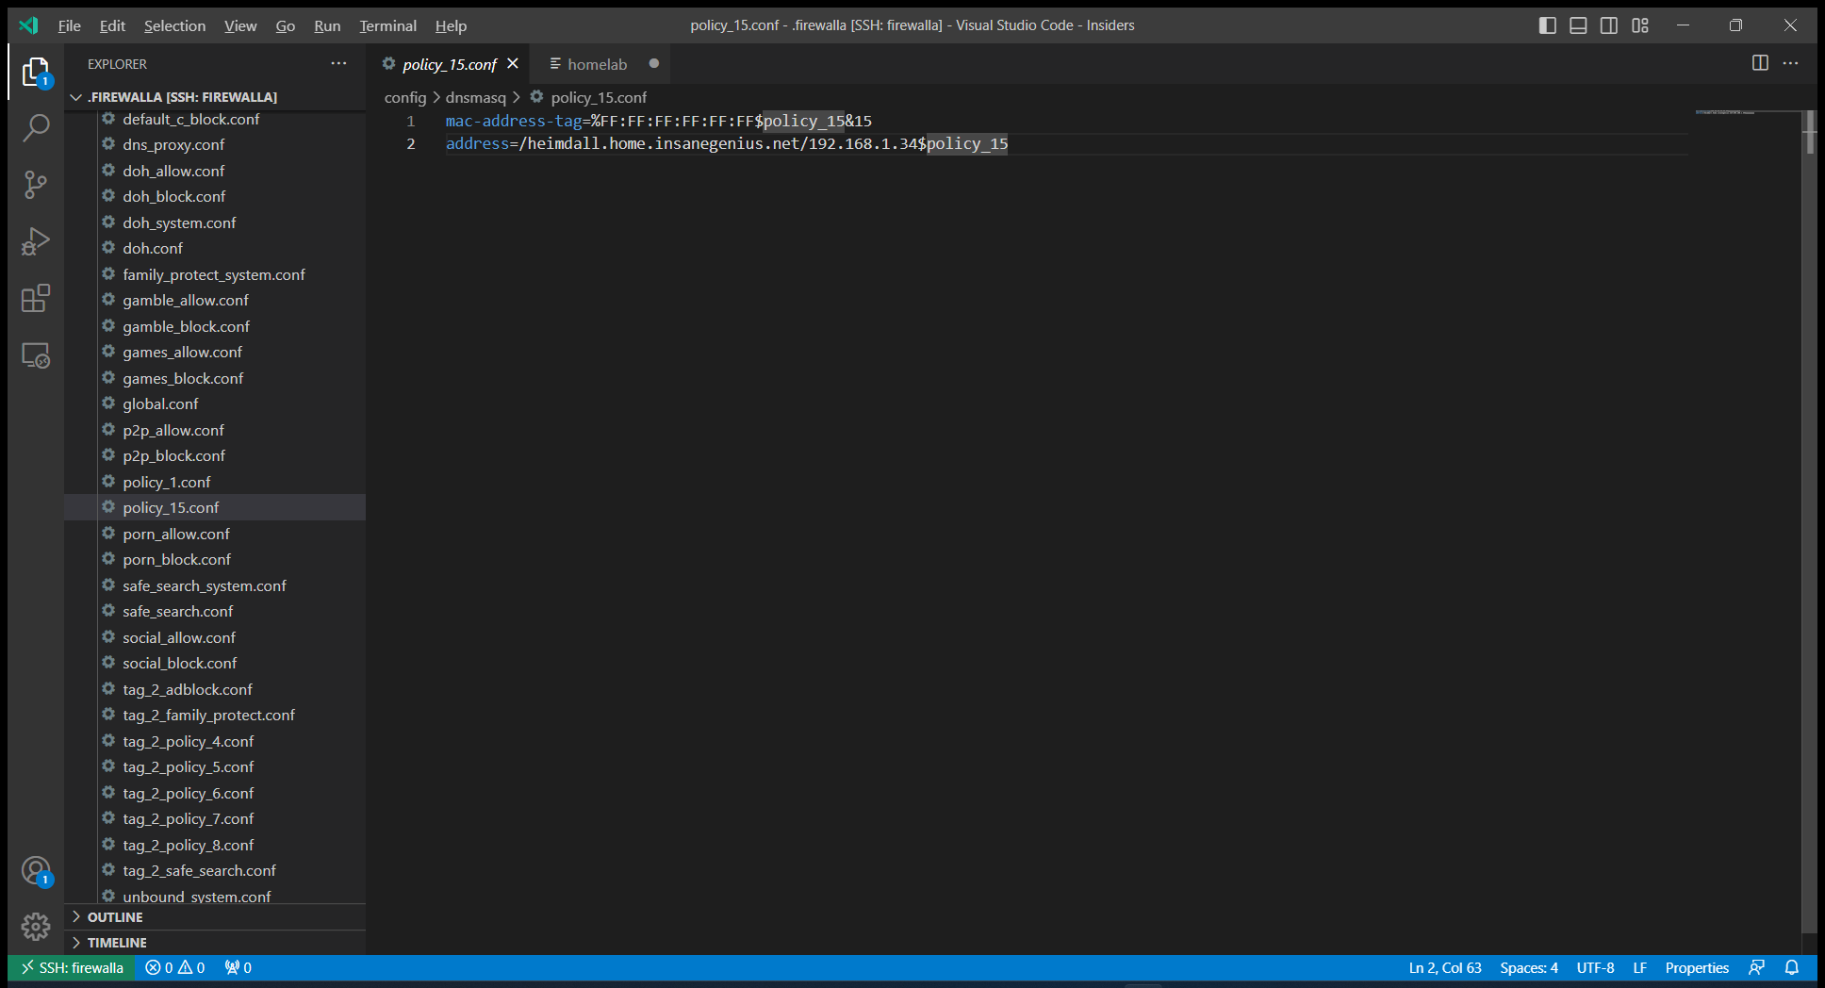This screenshot has height=988, width=1825.
Task: Expand the OUTLINE section
Action: [x=115, y=917]
